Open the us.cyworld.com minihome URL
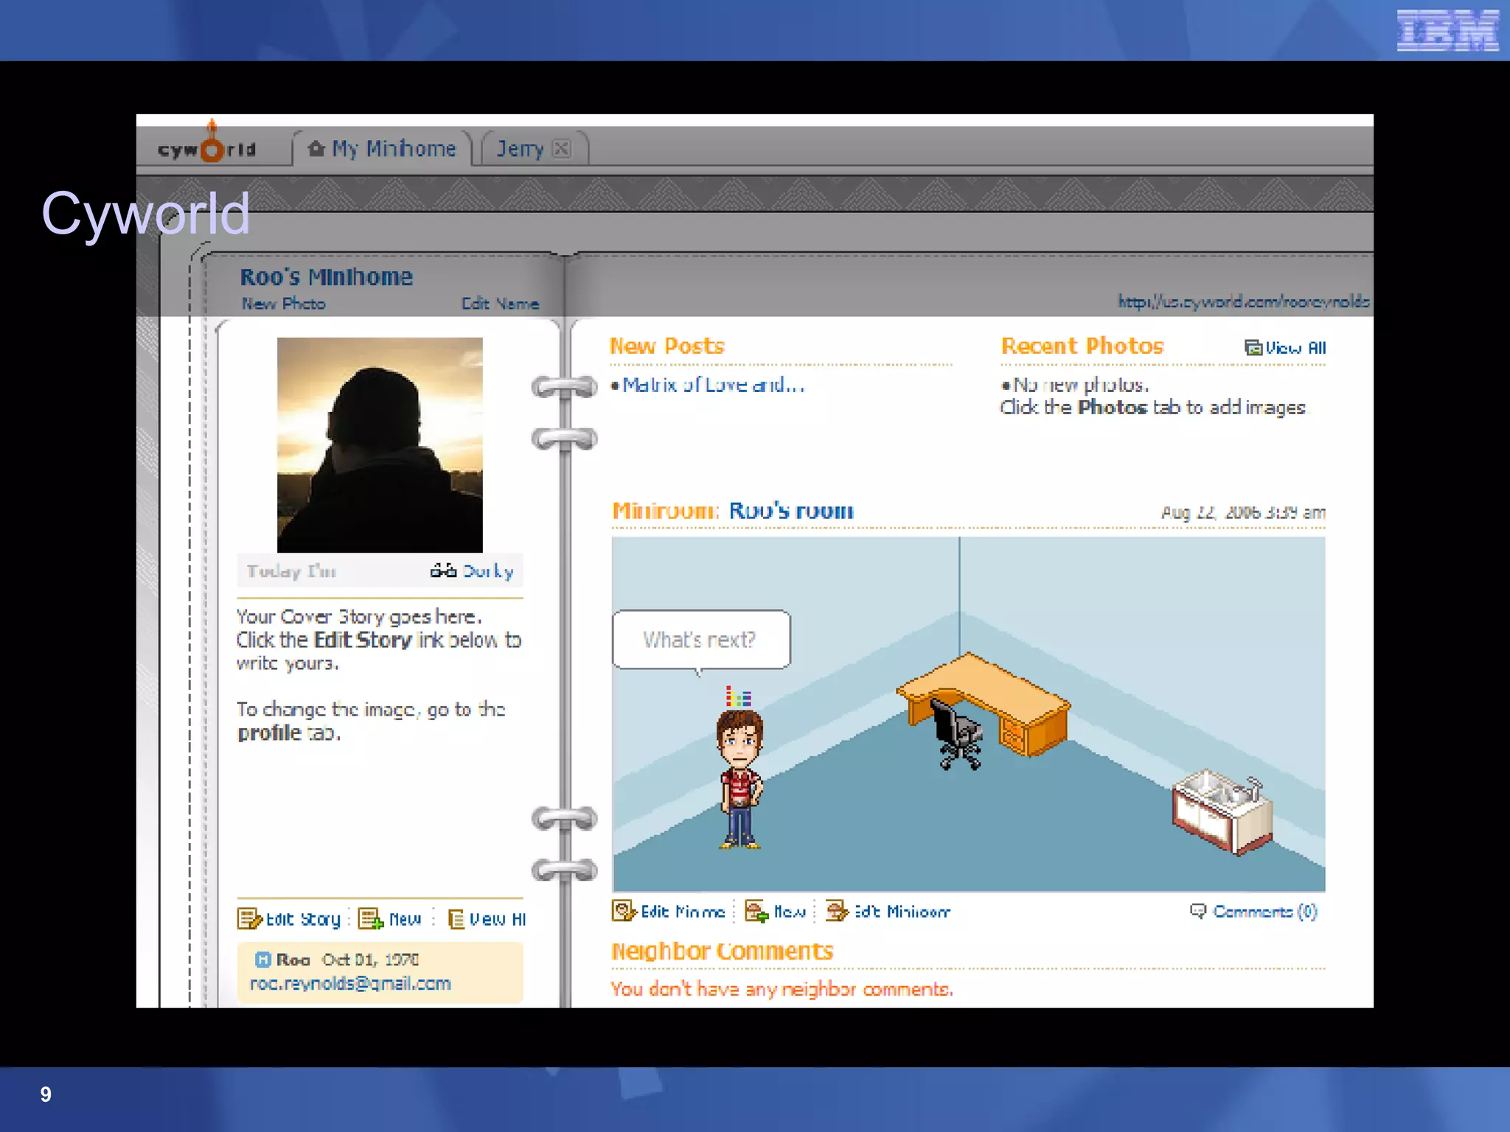This screenshot has height=1132, width=1510. 1243,301
